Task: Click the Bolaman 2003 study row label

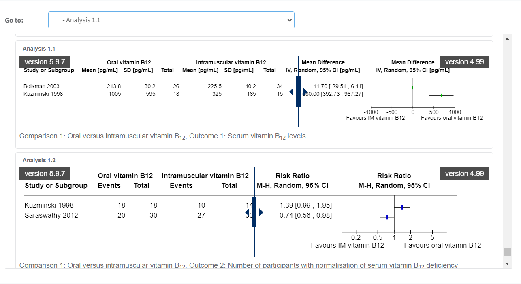Action: (x=42, y=86)
